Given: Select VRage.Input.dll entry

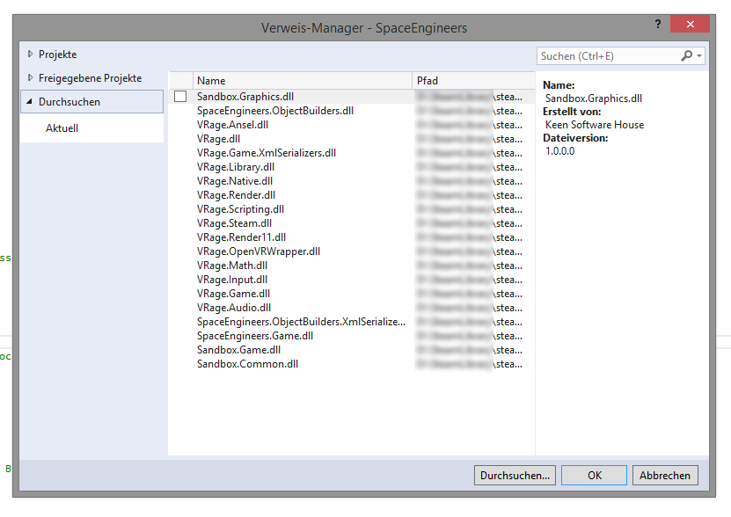Looking at the screenshot, I should tap(352, 280).
